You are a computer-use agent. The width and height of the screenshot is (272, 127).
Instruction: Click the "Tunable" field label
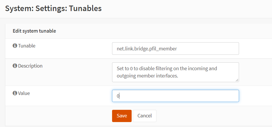click(27, 46)
